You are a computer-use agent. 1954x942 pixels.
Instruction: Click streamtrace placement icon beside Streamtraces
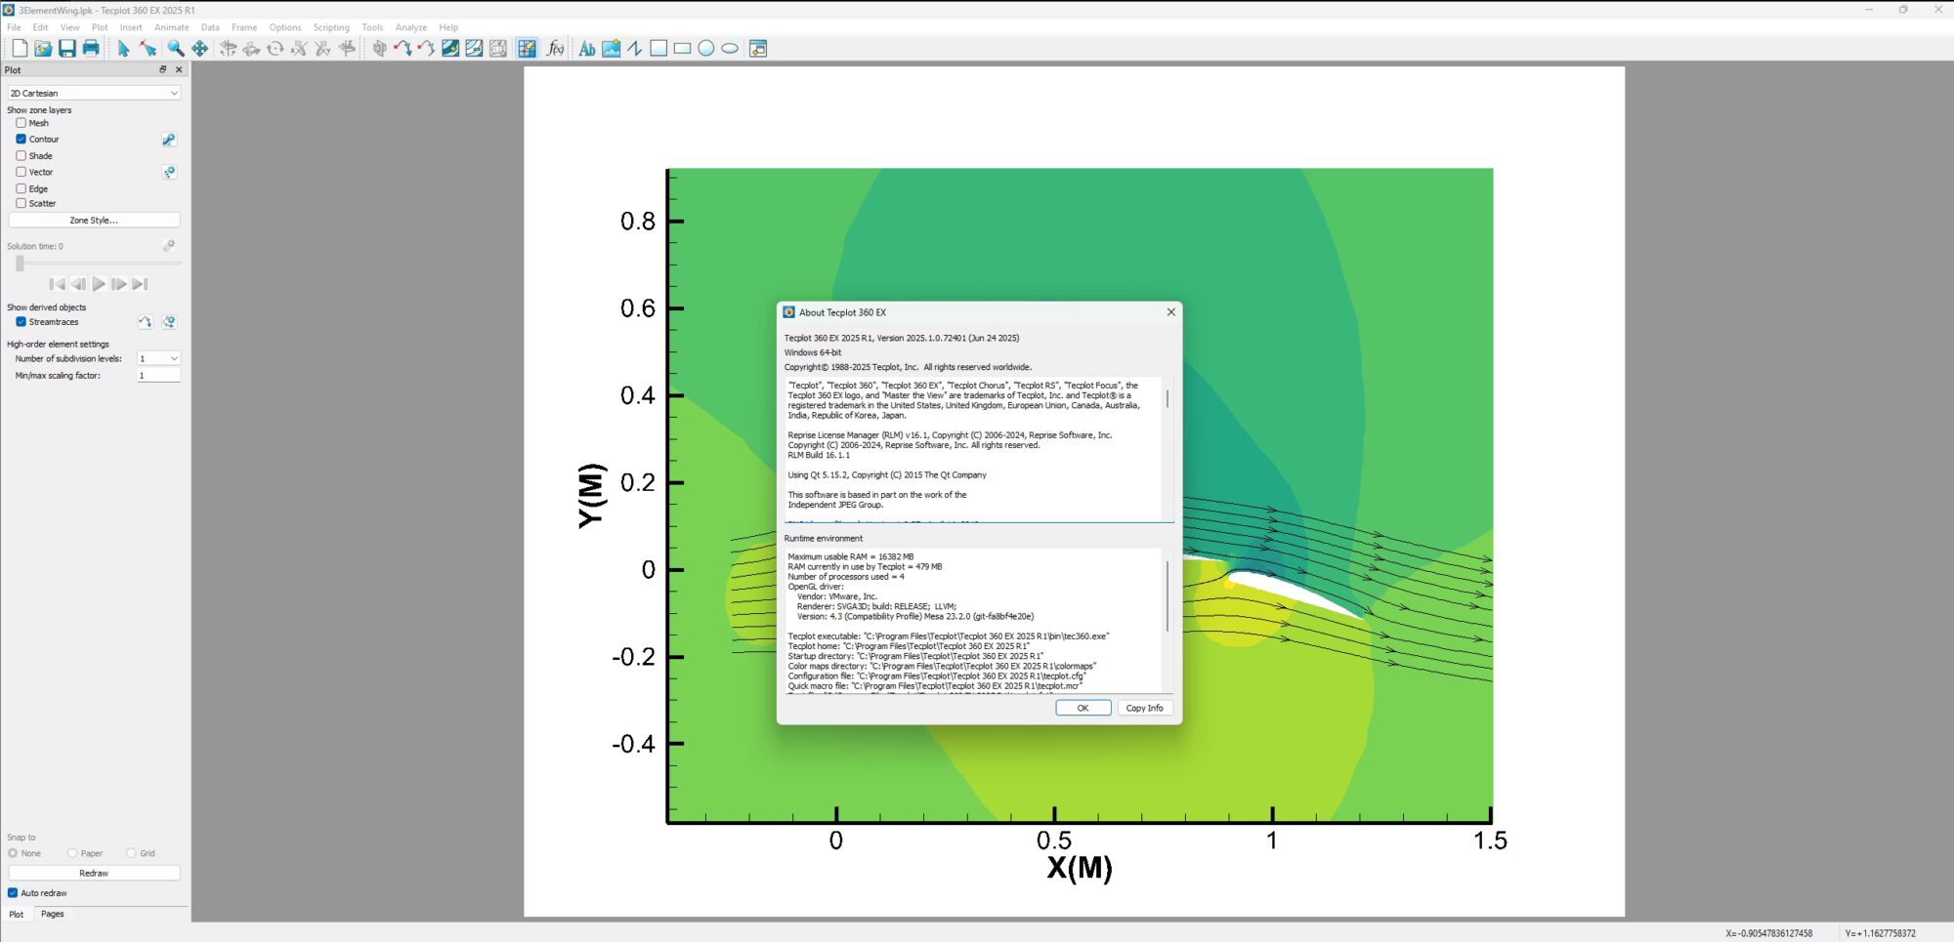point(145,321)
